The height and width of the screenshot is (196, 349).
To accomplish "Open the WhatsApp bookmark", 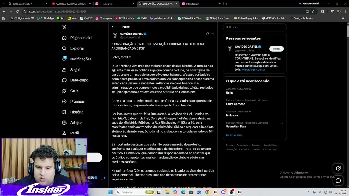I will pyautogui.click(x=45, y=18).
